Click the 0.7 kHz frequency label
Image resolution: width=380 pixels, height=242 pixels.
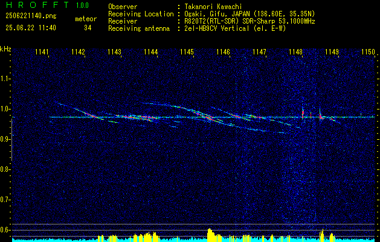[5, 200]
